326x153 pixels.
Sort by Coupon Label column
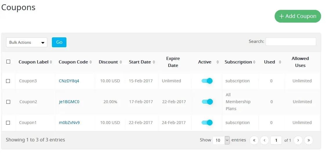(x=35, y=62)
